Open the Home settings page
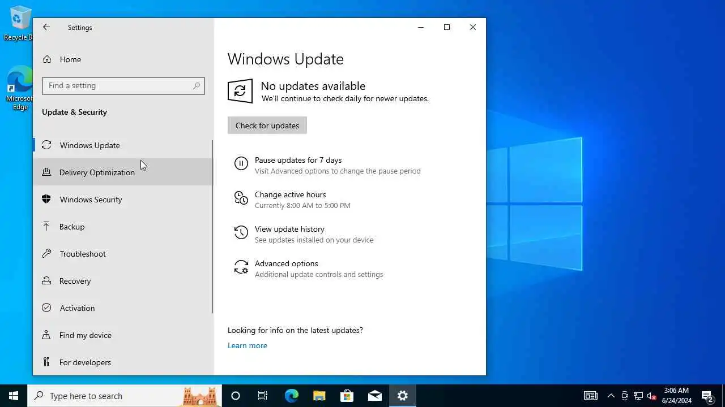Image resolution: width=725 pixels, height=407 pixels. tap(123, 59)
